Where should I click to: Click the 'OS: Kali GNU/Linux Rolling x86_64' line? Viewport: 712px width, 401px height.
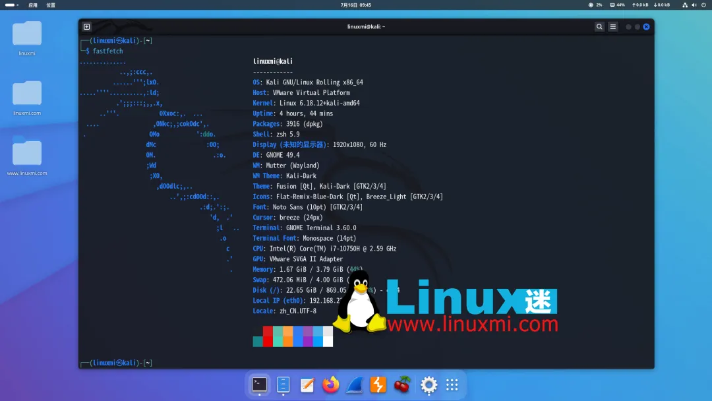[308, 82]
